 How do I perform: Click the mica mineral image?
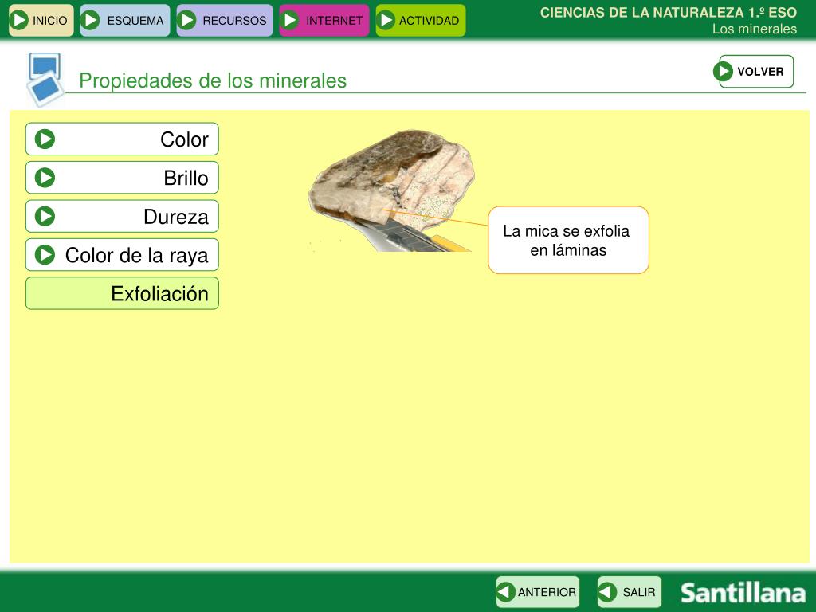pos(391,190)
